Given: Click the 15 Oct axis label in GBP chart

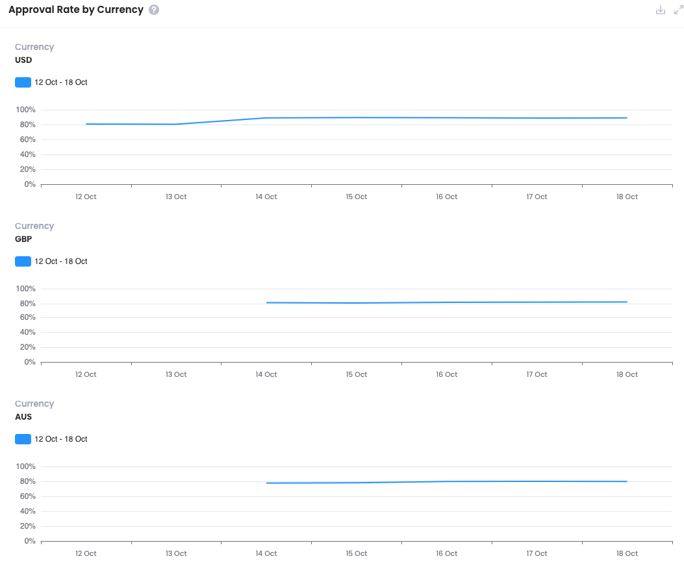Looking at the screenshot, I should click(357, 375).
